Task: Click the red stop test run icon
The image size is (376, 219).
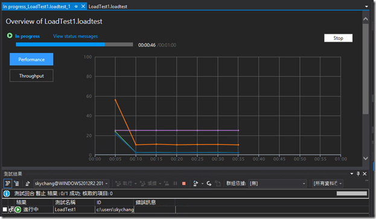Action: coord(184,183)
